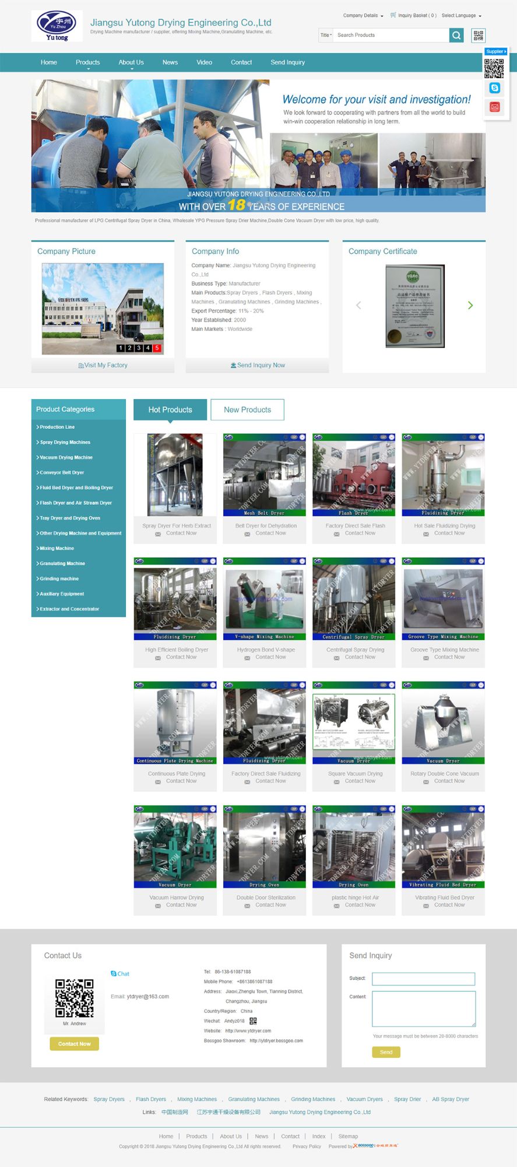The image size is (517, 1167).
Task: Click envelope icon under High Efficient Boiling Dryer
Action: [x=158, y=658]
